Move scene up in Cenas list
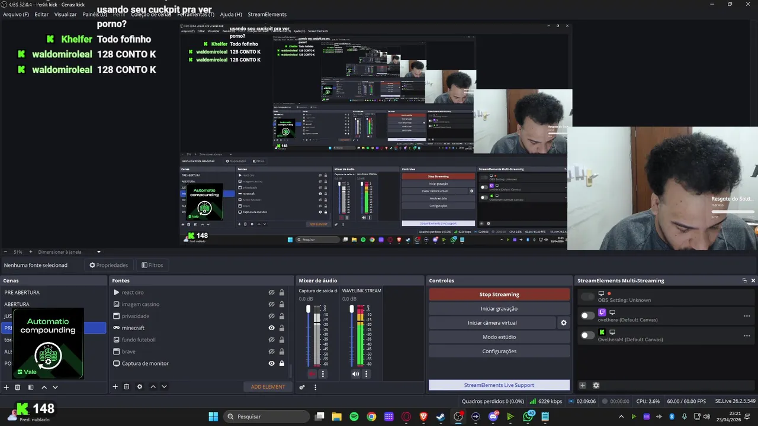758x426 pixels. (44, 387)
